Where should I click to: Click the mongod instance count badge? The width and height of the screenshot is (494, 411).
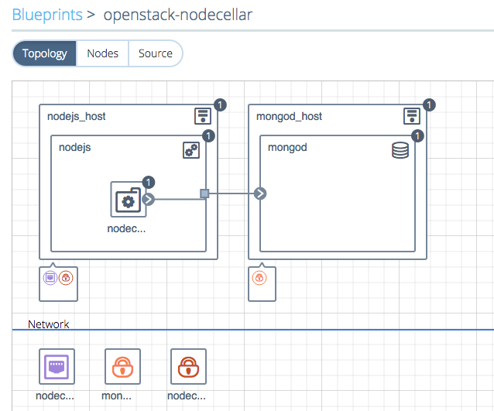tap(417, 136)
